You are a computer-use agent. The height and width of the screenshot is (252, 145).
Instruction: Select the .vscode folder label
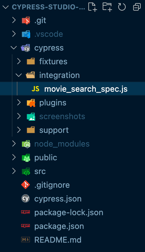49,34
